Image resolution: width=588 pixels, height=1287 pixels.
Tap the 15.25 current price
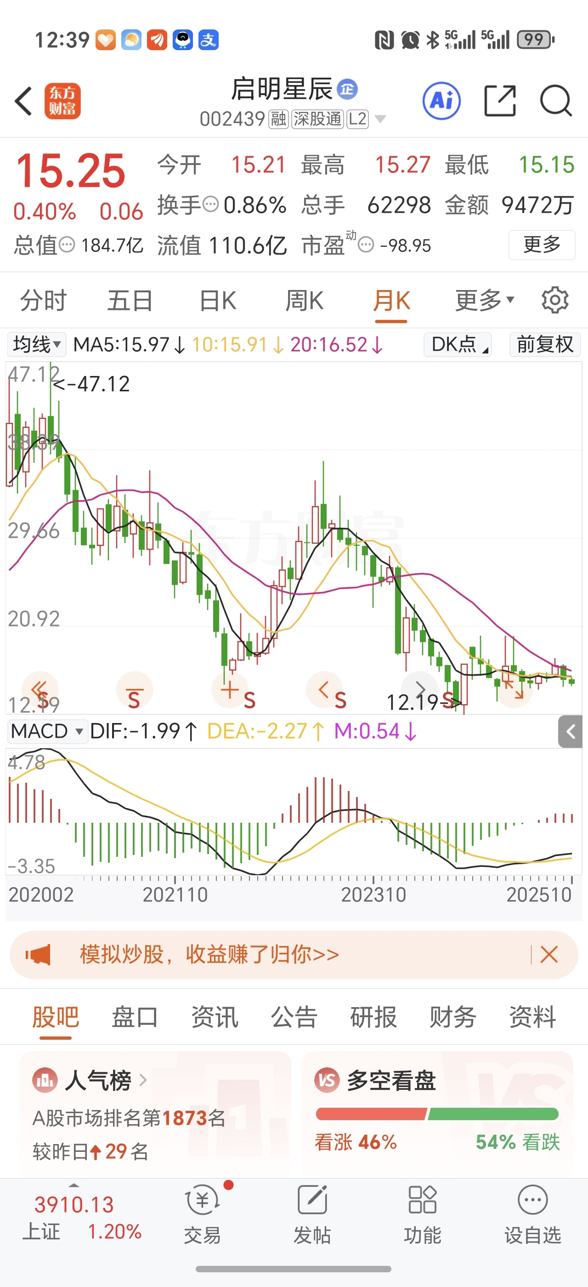click(x=70, y=171)
